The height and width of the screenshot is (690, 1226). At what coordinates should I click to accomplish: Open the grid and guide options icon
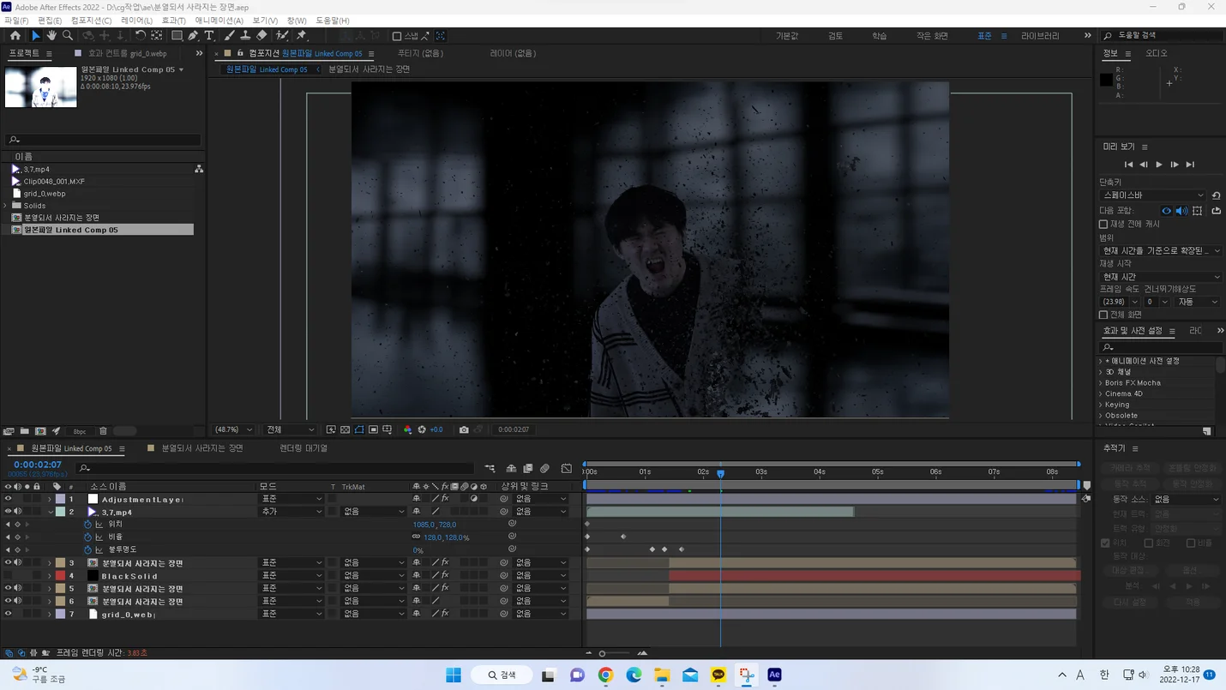coord(388,429)
